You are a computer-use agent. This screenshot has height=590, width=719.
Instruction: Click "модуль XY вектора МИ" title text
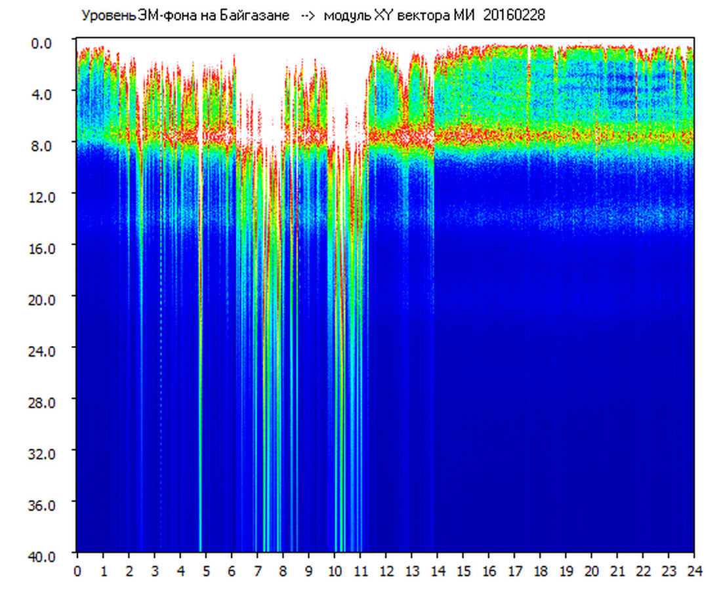399,16
